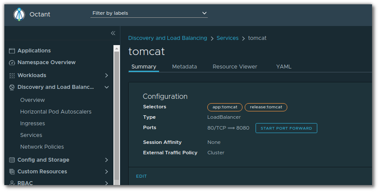Image resolution: width=379 pixels, height=192 pixels.
Task: Click the tomcat page heading
Action: [146, 52]
